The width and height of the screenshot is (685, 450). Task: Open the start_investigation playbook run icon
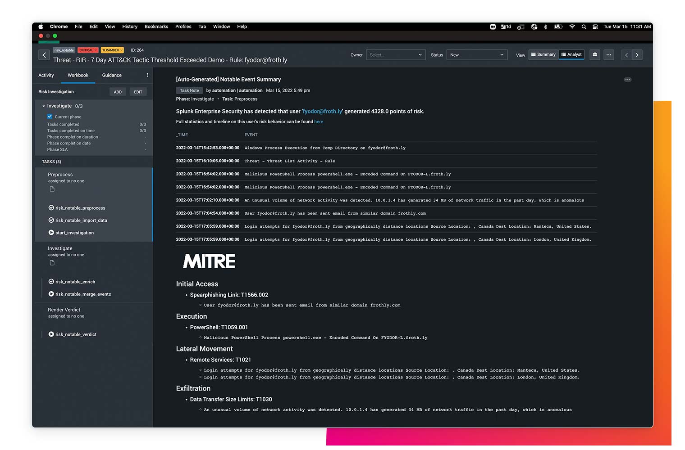point(51,233)
